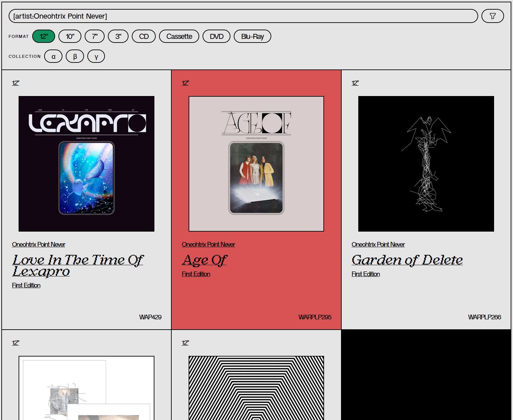Screen dimensions: 513x420
Task: Click the artist search input field
Action: pyautogui.click(x=242, y=16)
